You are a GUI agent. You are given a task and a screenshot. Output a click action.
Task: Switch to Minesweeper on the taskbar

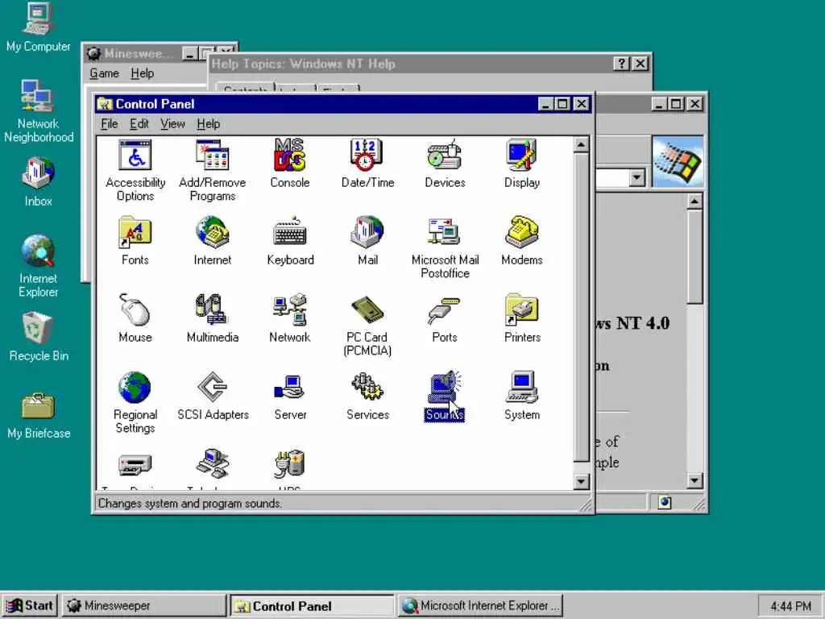[x=143, y=606]
